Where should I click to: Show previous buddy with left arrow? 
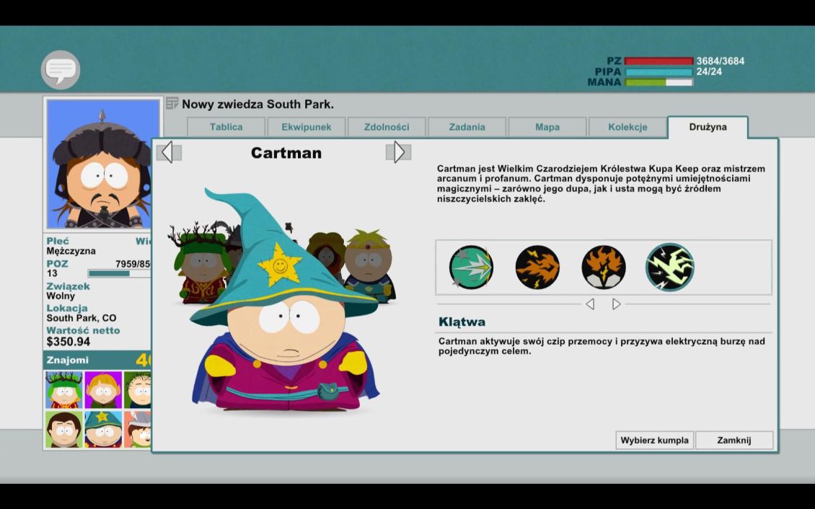168,152
